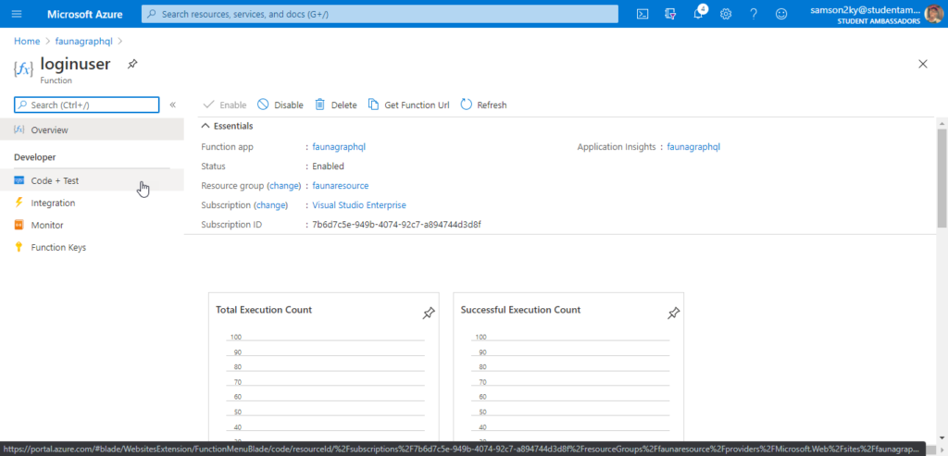948x456 pixels.
Task: Refresh the function overview
Action: tap(483, 105)
